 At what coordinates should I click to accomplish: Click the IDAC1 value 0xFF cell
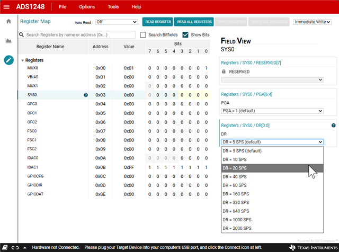pyautogui.click(x=129, y=167)
